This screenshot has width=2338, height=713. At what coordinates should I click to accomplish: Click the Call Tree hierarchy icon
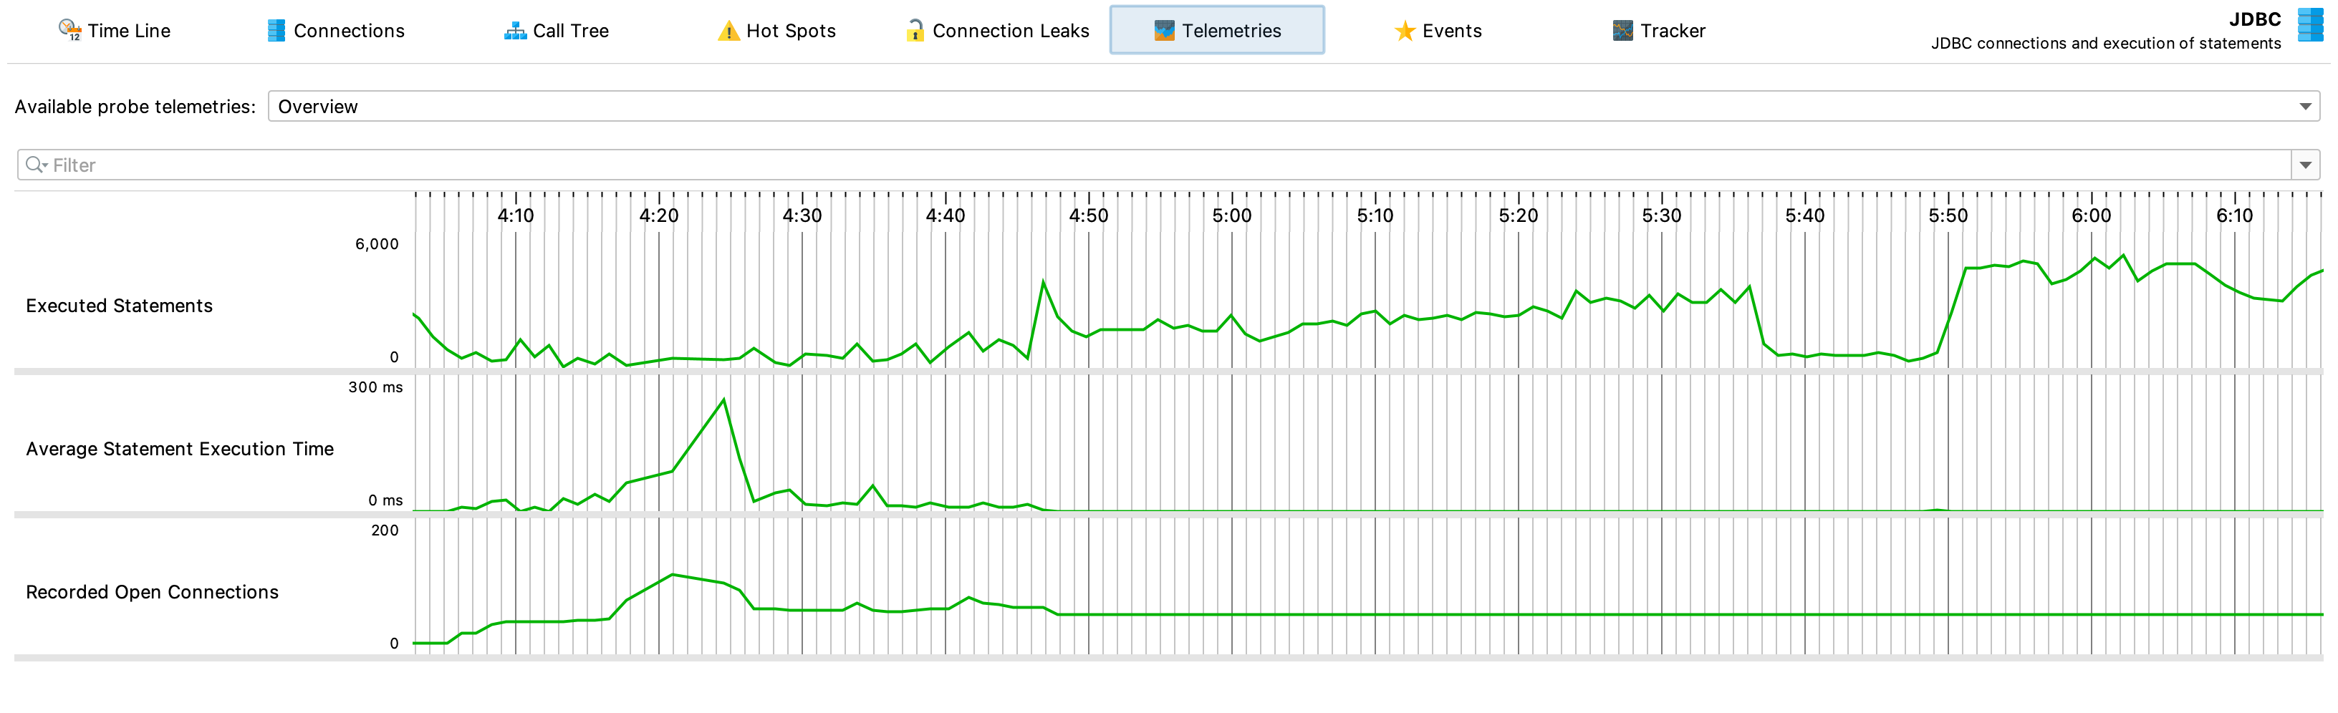pos(514,31)
